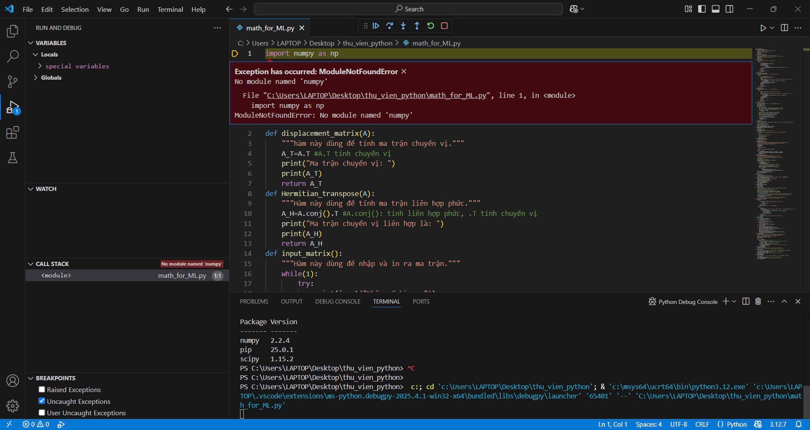Run the Python file play button

(763, 28)
